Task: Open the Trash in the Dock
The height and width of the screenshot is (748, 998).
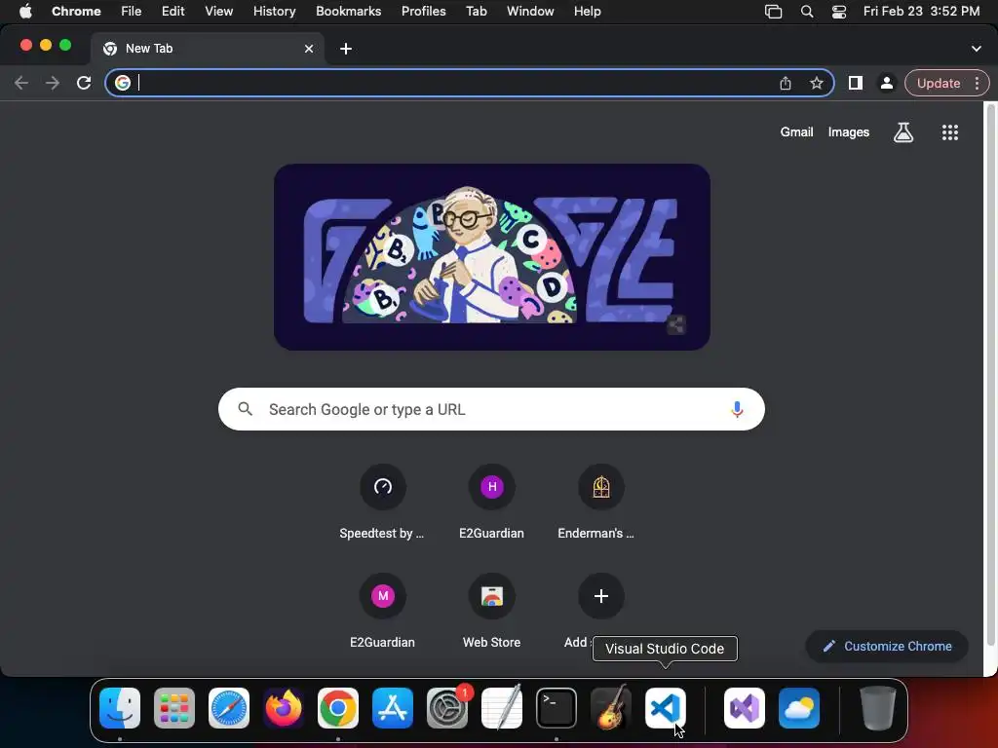Action: (x=878, y=708)
